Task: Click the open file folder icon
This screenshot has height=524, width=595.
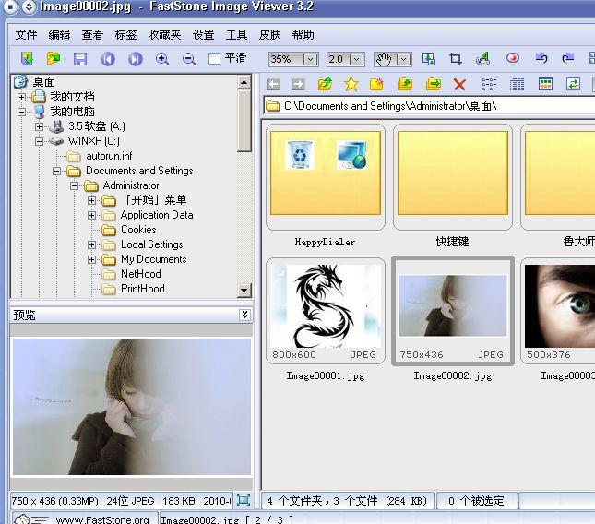Action: pos(54,59)
